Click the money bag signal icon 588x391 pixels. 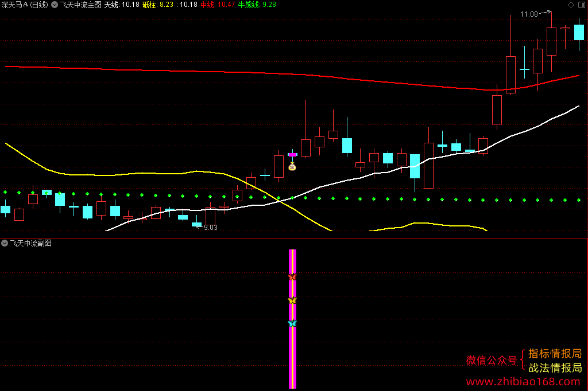pyautogui.click(x=292, y=166)
